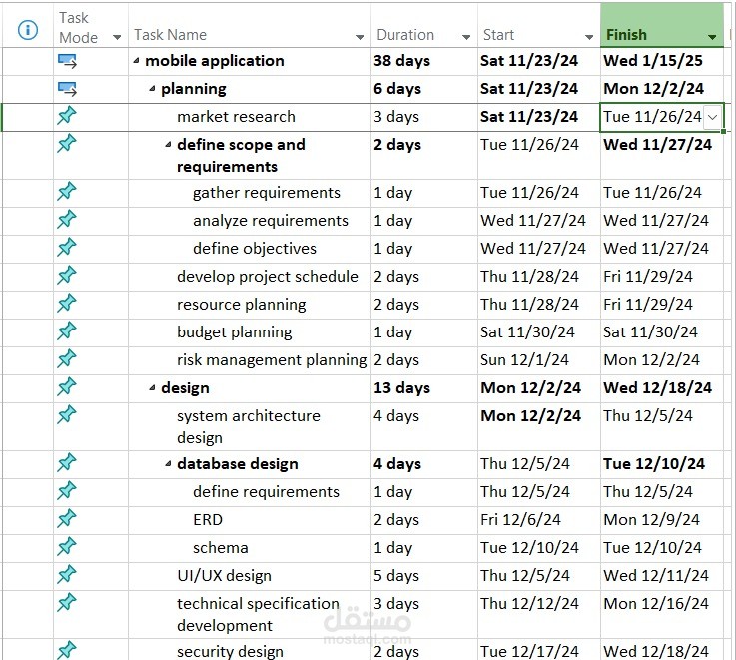The image size is (736, 660).
Task: Click pin icon for risk management planning
Action: point(67,359)
